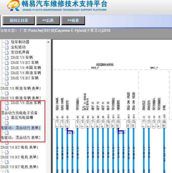
Task: Open DME V8 BT 车辆 entry
Action: coord(25,78)
